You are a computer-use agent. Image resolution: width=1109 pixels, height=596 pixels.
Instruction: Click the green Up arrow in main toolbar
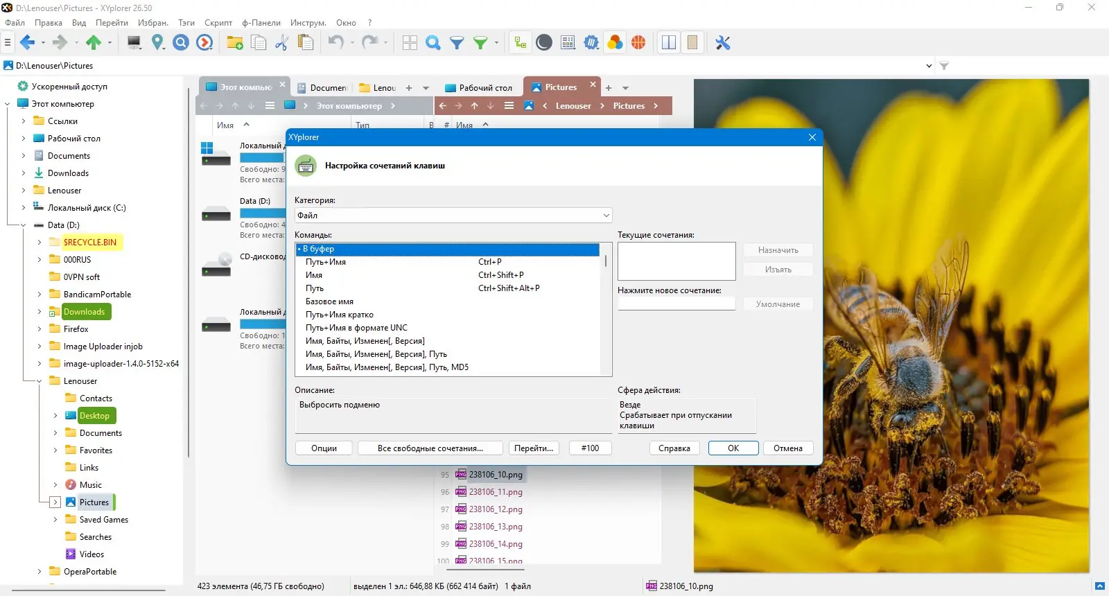(x=94, y=43)
